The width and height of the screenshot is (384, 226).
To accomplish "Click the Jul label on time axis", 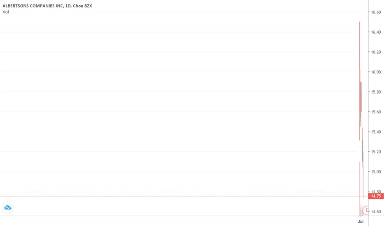I will pyautogui.click(x=361, y=221).
